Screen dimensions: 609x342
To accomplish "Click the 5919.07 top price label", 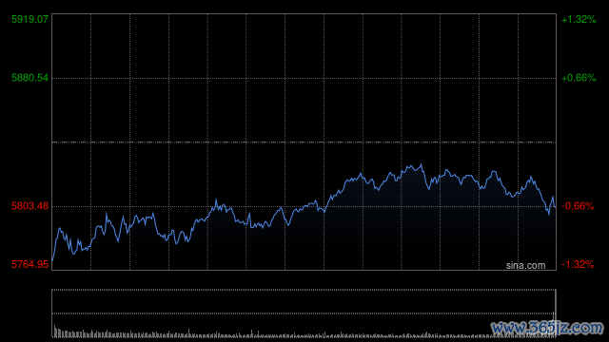I will [x=29, y=19].
